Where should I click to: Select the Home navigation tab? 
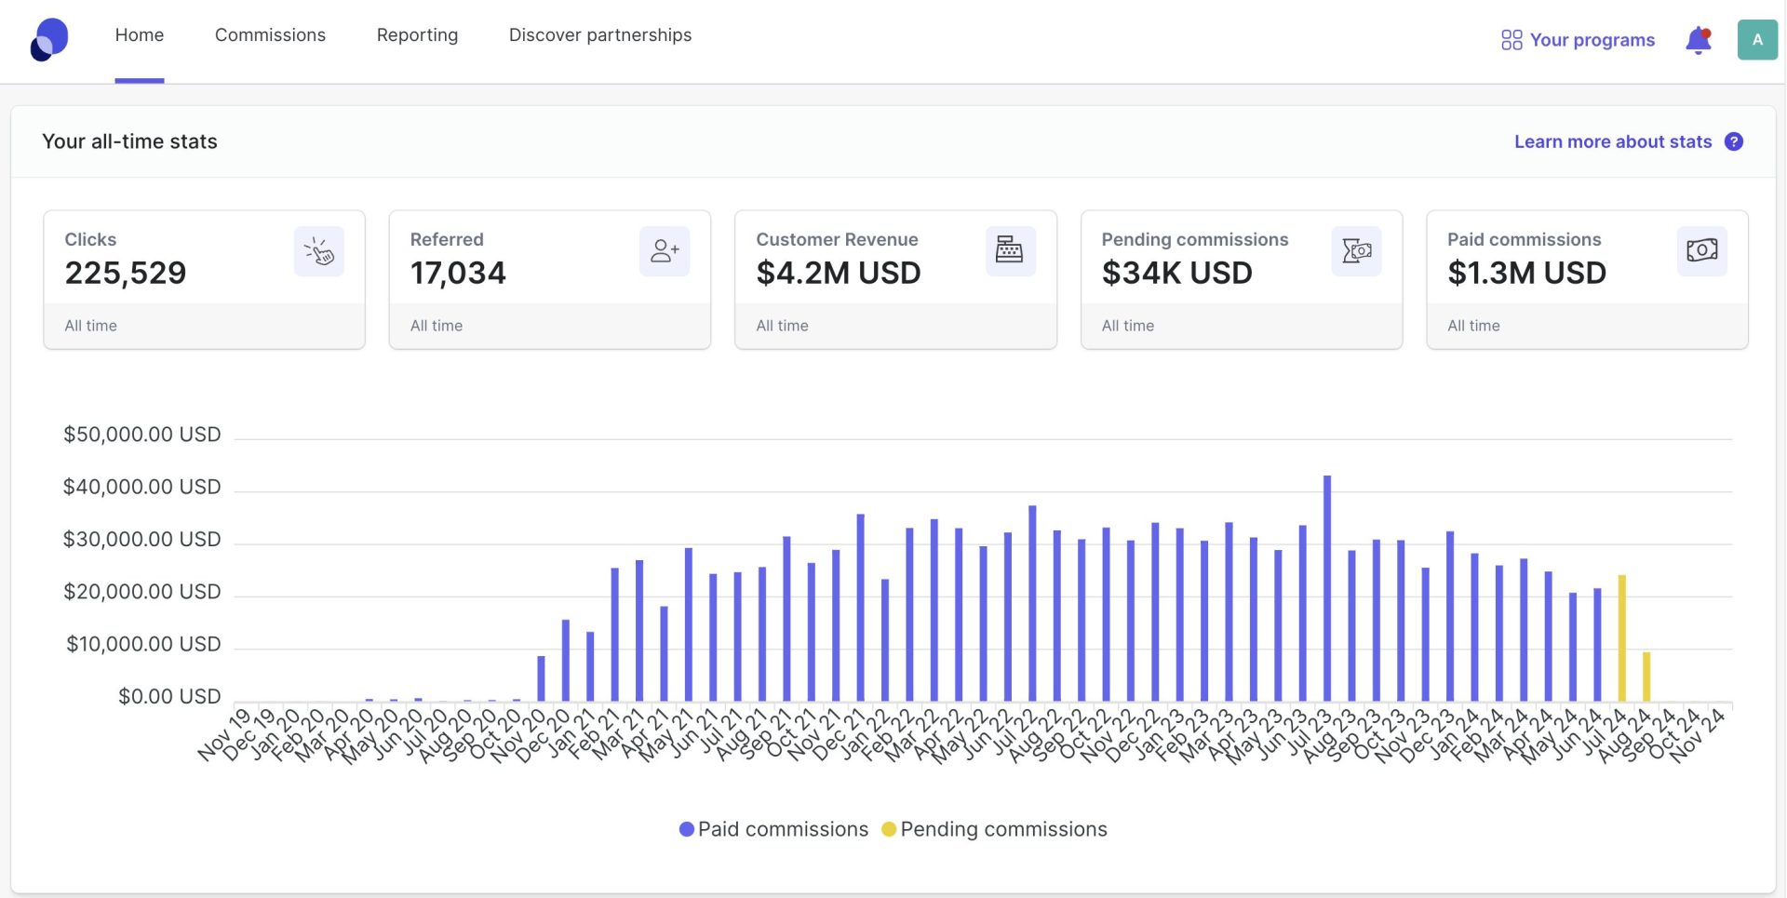pyautogui.click(x=139, y=35)
